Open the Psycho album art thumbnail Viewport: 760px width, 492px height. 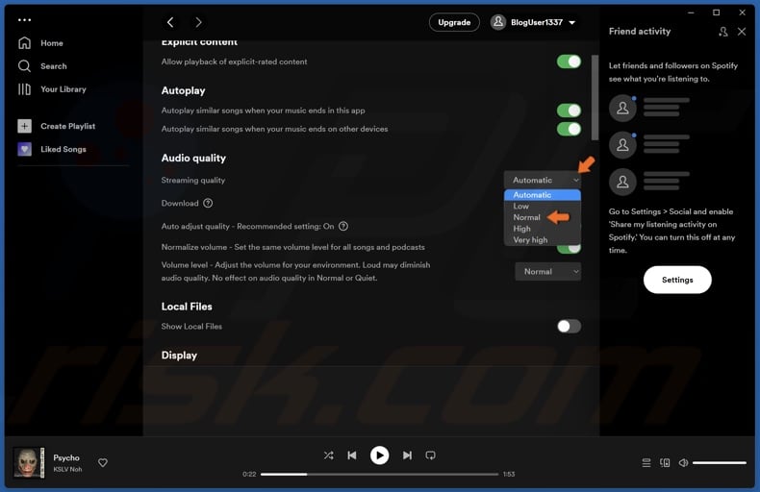29,462
